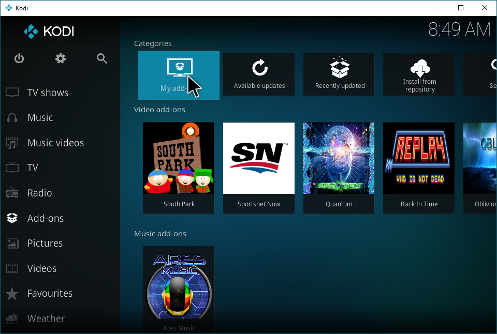Click the power icon in Kodi sidebar
Screen dimensions: 497x334
coord(19,58)
